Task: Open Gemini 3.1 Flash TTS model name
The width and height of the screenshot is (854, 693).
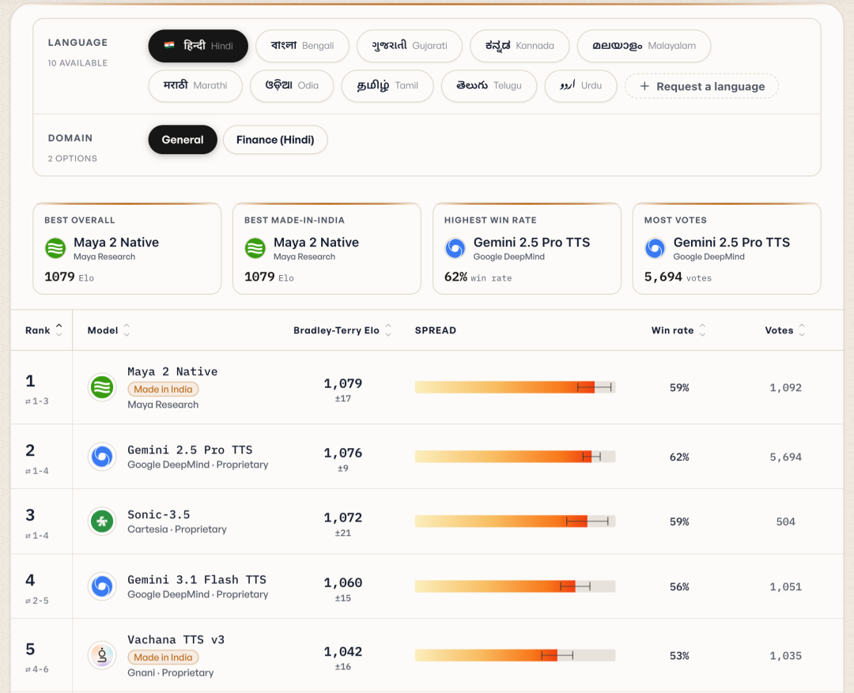Action: (197, 579)
